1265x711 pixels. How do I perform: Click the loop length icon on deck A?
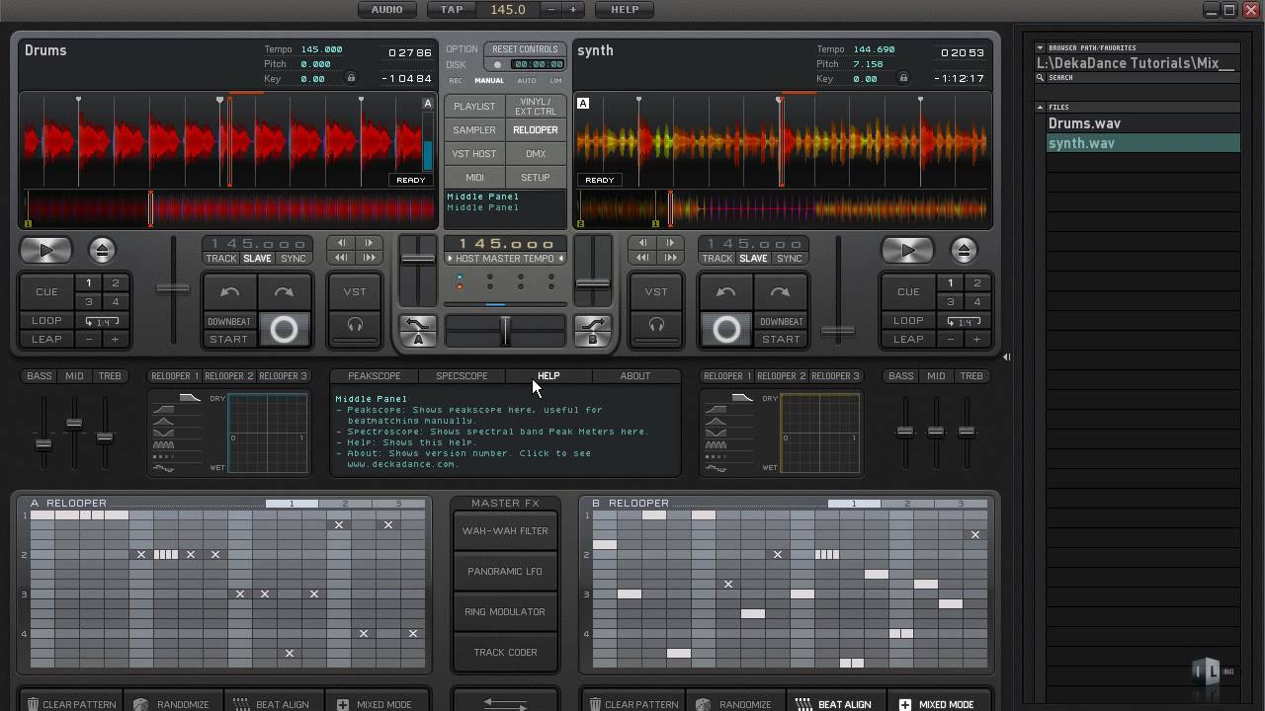102,321
